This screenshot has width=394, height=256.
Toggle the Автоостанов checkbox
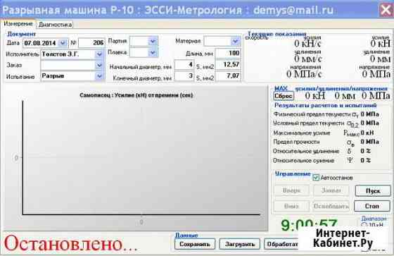tap(316, 178)
